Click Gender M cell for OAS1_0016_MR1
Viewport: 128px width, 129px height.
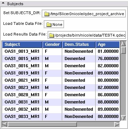pos(52,66)
